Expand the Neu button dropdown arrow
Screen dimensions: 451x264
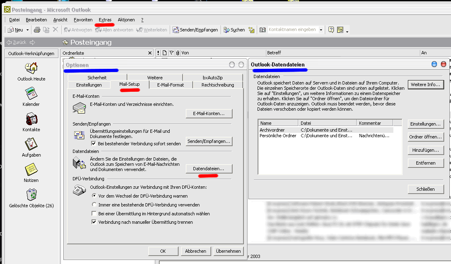28,30
